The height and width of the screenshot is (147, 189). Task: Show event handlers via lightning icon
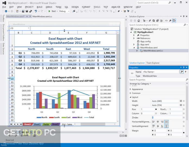(186, 72)
